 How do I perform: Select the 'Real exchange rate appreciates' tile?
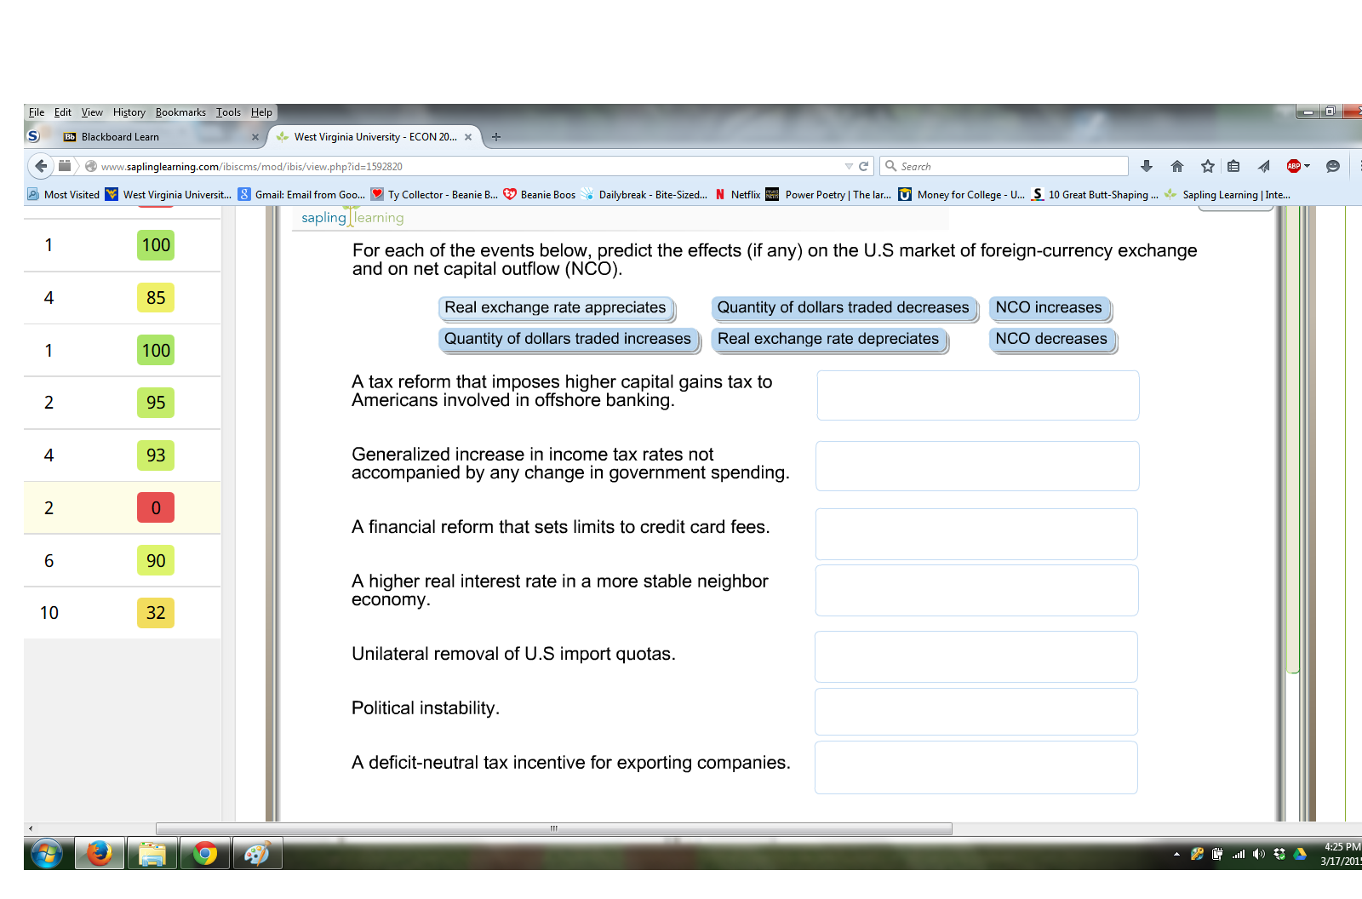pos(556,307)
